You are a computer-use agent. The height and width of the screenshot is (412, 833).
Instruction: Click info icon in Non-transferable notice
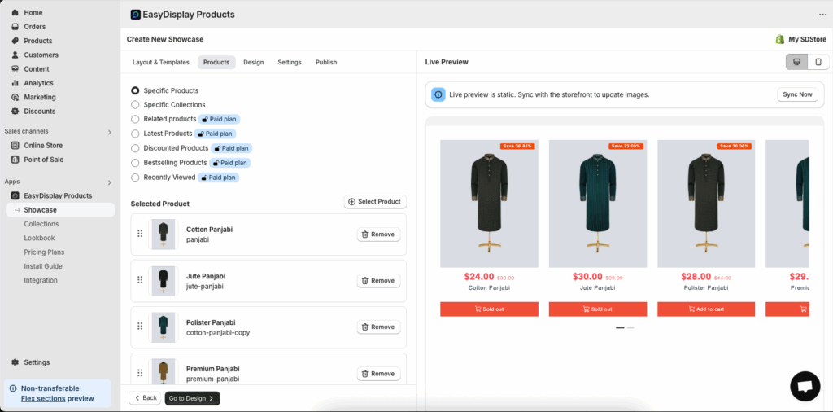(13, 388)
